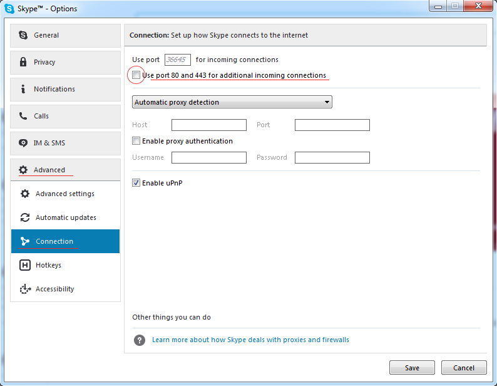Screen dimensions: 497x386
Task: Open Advanced settings sub-item
Action: click(65, 194)
